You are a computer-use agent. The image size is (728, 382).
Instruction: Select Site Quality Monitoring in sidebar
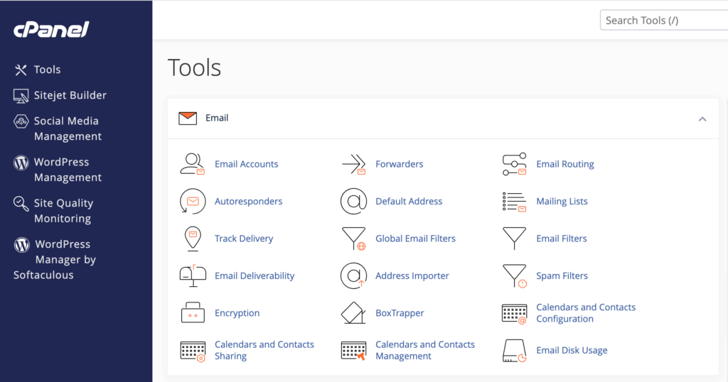point(63,211)
